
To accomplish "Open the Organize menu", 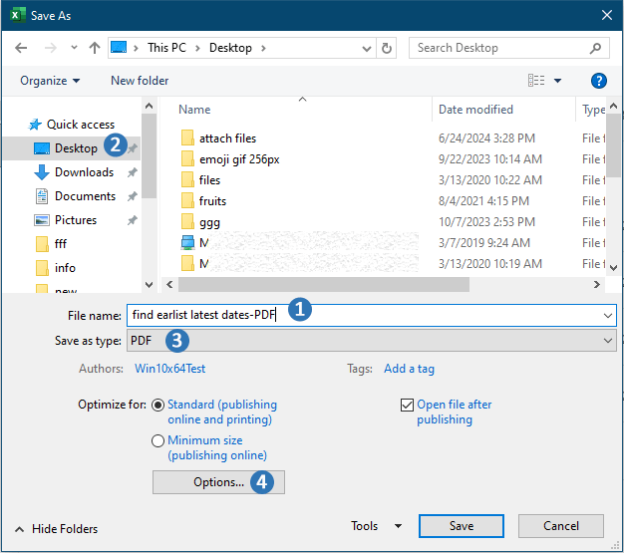I will pos(50,81).
